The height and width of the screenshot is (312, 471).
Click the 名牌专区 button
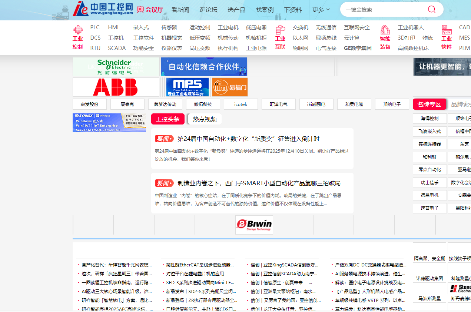click(429, 104)
